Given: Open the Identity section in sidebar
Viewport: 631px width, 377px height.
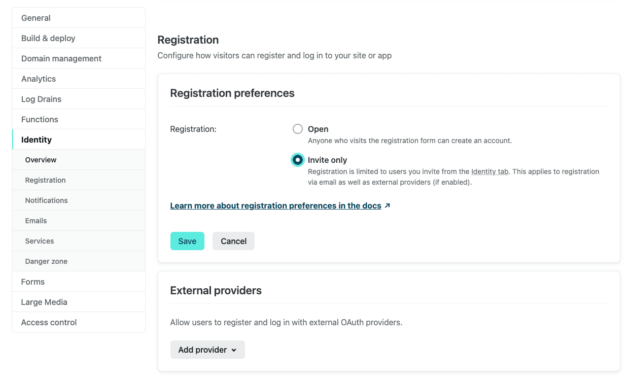Looking at the screenshot, I should 79,140.
